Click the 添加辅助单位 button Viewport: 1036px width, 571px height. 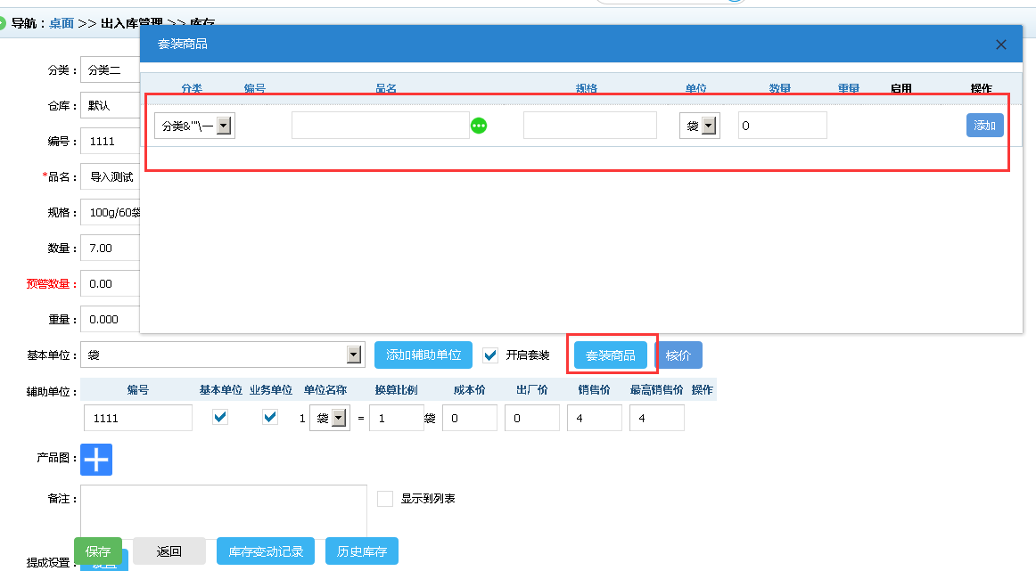click(x=423, y=355)
